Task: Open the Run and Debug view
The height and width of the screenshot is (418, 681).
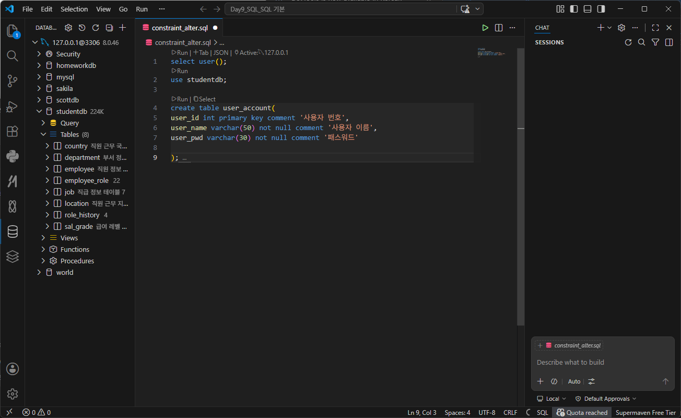Action: pyautogui.click(x=13, y=106)
